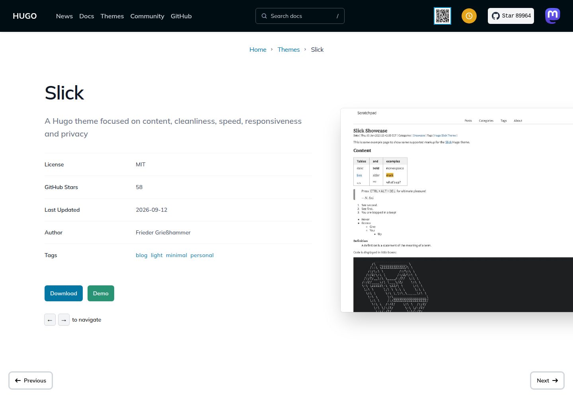The image size is (573, 398).
Task: Click the Slick page heading
Action: point(64,93)
